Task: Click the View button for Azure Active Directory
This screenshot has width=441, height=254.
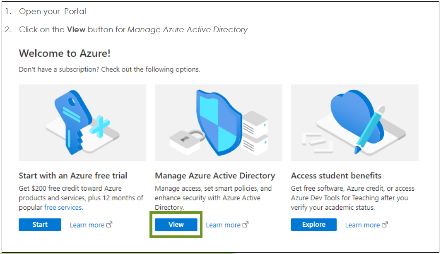Action: click(x=176, y=225)
